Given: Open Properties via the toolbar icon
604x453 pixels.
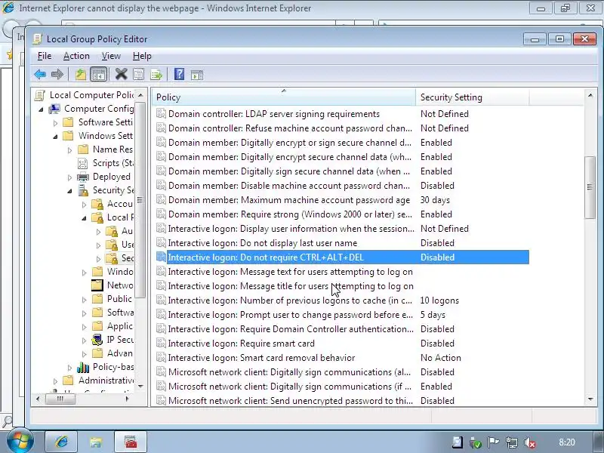Looking at the screenshot, I should (x=139, y=74).
